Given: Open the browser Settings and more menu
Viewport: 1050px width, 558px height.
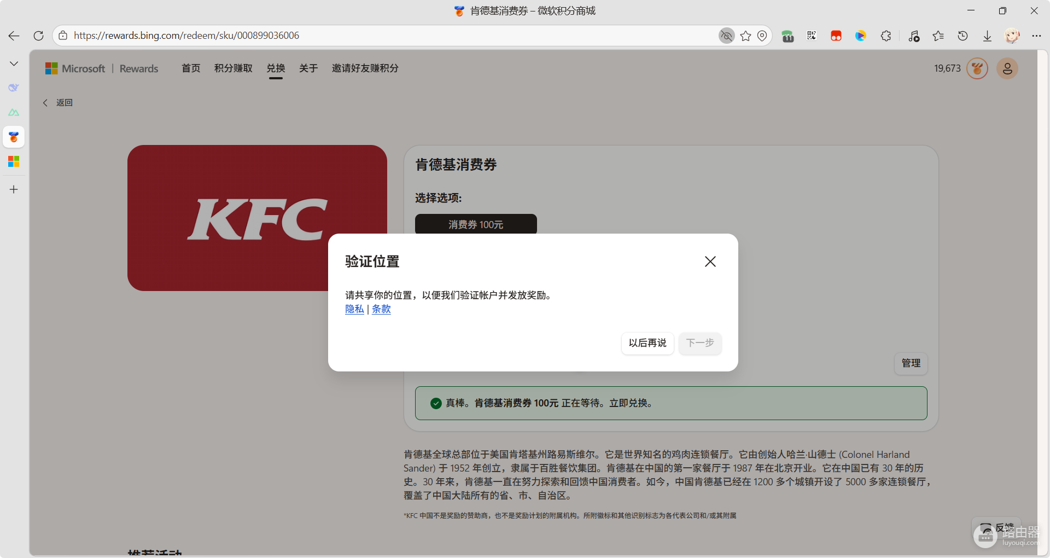Looking at the screenshot, I should coord(1036,36).
